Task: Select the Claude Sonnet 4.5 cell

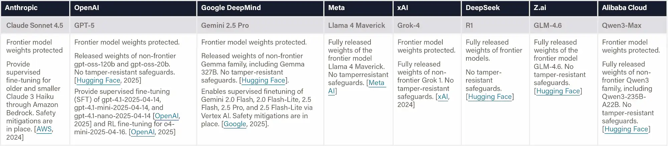Action: (x=35, y=25)
